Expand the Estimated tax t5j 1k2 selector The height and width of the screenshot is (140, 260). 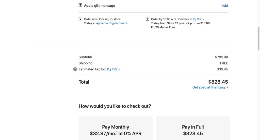[x=112, y=69]
